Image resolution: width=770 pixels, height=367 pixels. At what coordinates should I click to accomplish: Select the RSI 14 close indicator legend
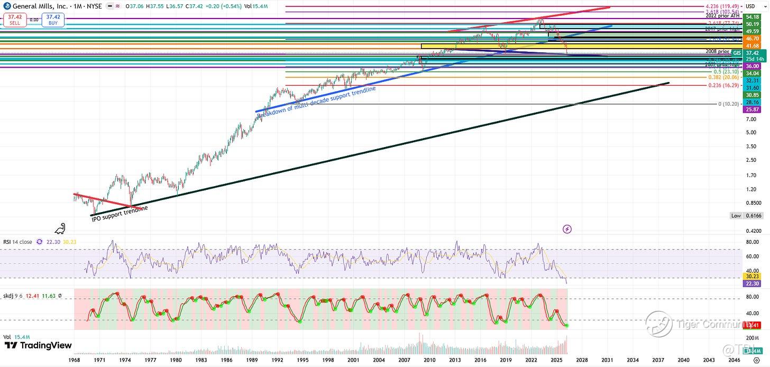[x=17, y=242]
